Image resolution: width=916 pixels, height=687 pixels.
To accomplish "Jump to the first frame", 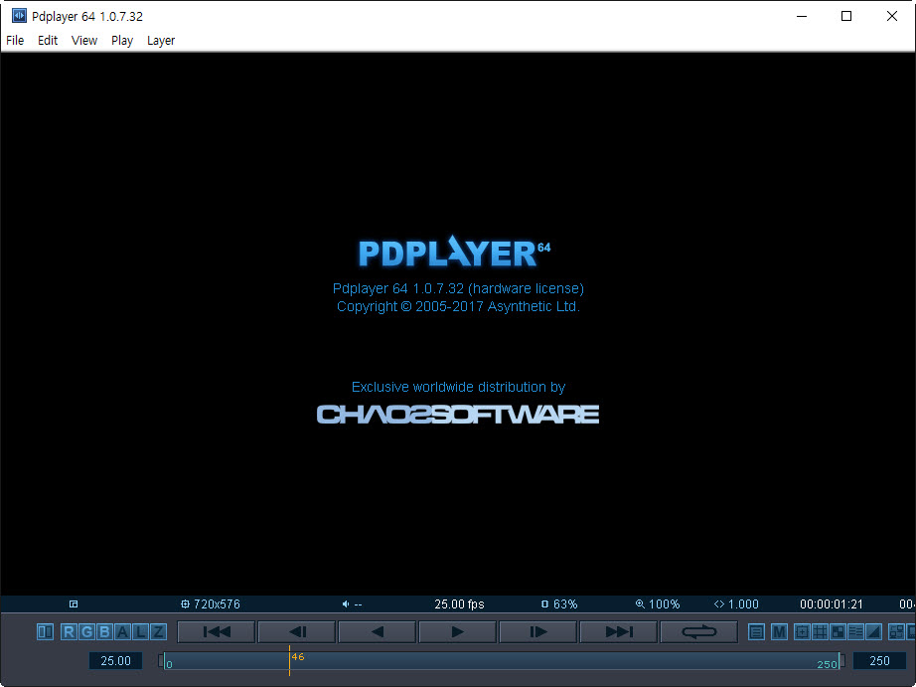I will click(217, 632).
